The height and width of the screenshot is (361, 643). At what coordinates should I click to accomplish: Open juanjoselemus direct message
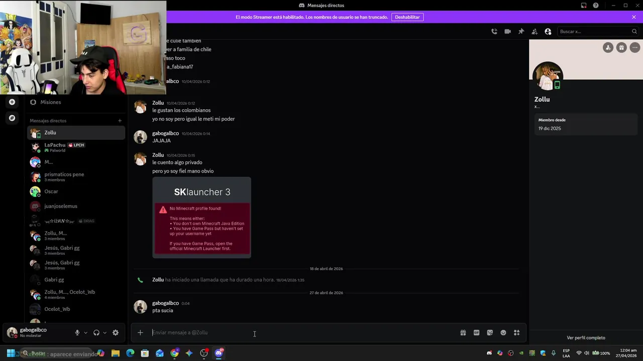pos(76,206)
